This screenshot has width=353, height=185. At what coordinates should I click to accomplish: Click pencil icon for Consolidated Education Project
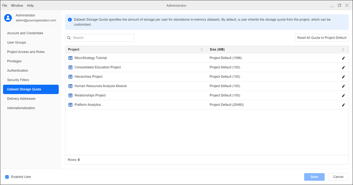(x=343, y=67)
